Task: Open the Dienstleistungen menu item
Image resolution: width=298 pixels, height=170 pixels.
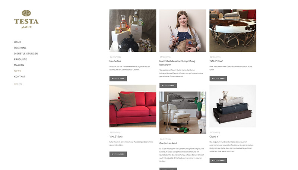Action: (26, 54)
